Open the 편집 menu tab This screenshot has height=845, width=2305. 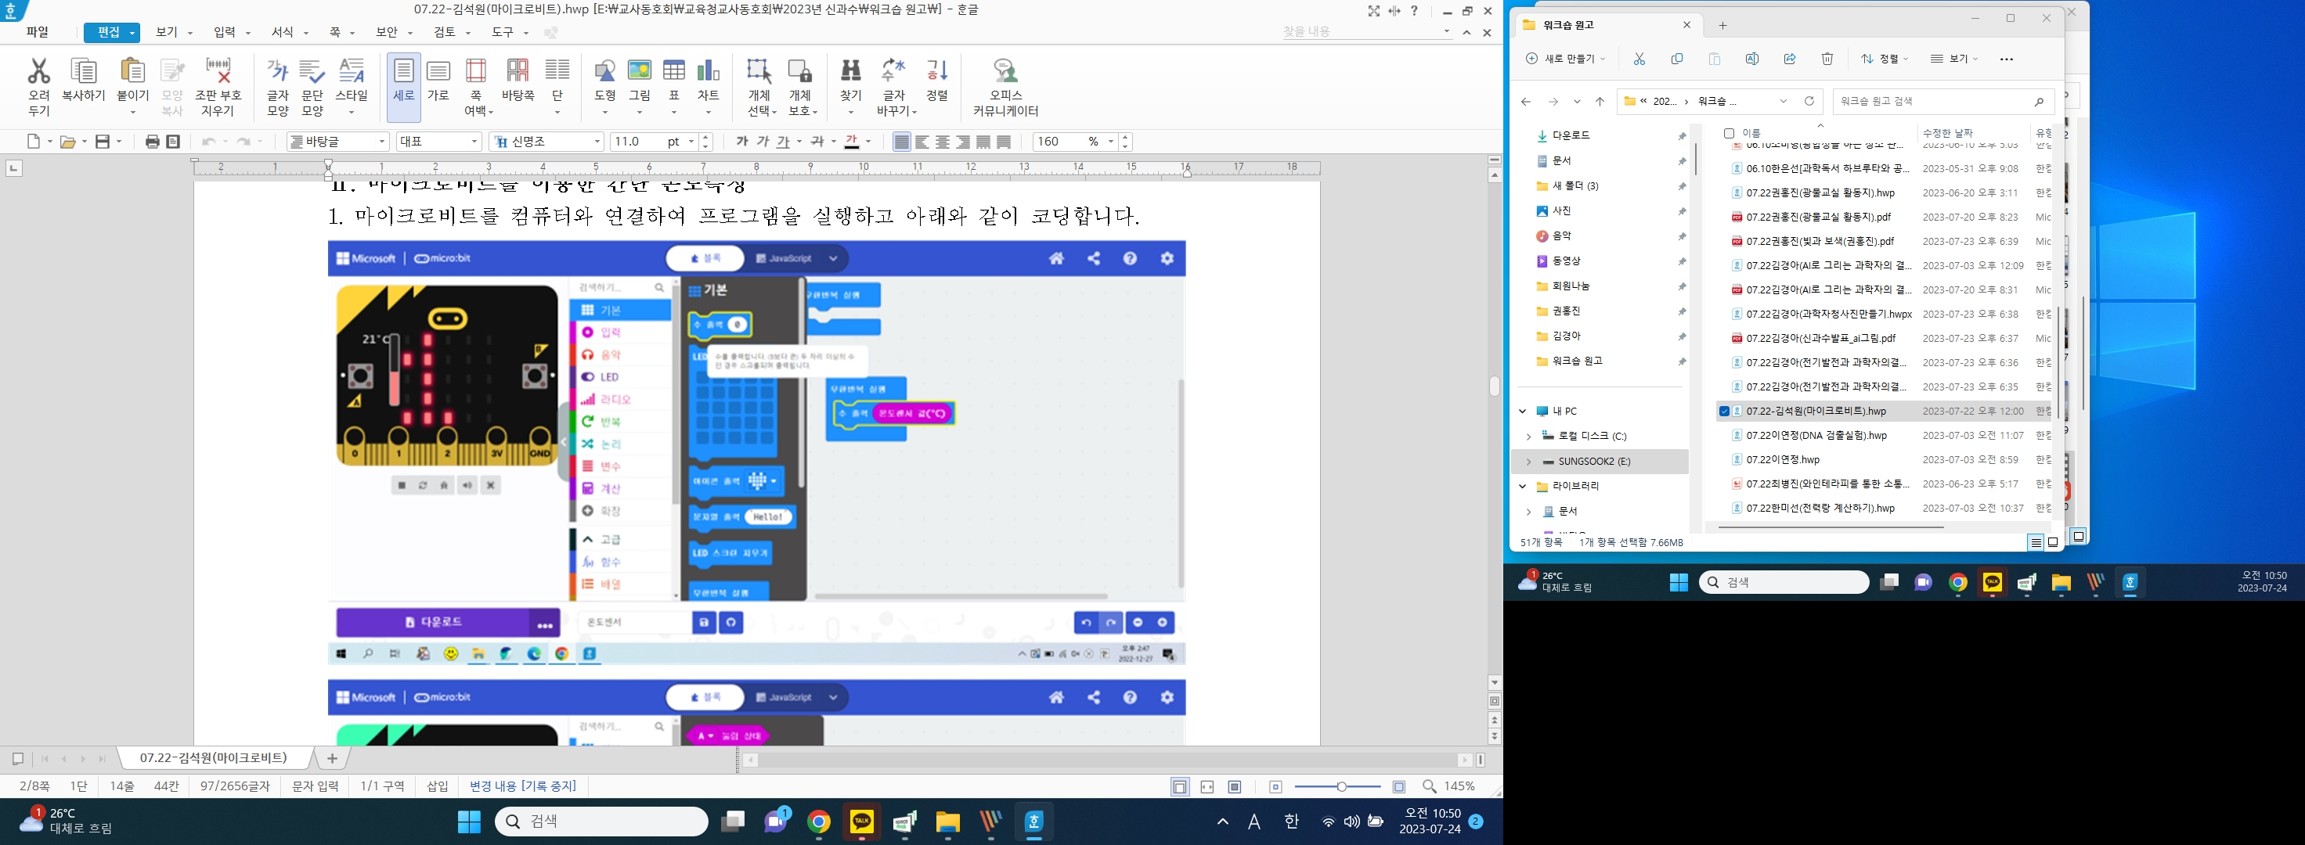point(112,32)
